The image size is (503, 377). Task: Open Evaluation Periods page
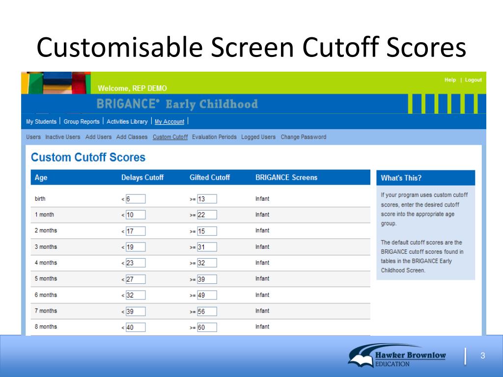pyautogui.click(x=214, y=137)
